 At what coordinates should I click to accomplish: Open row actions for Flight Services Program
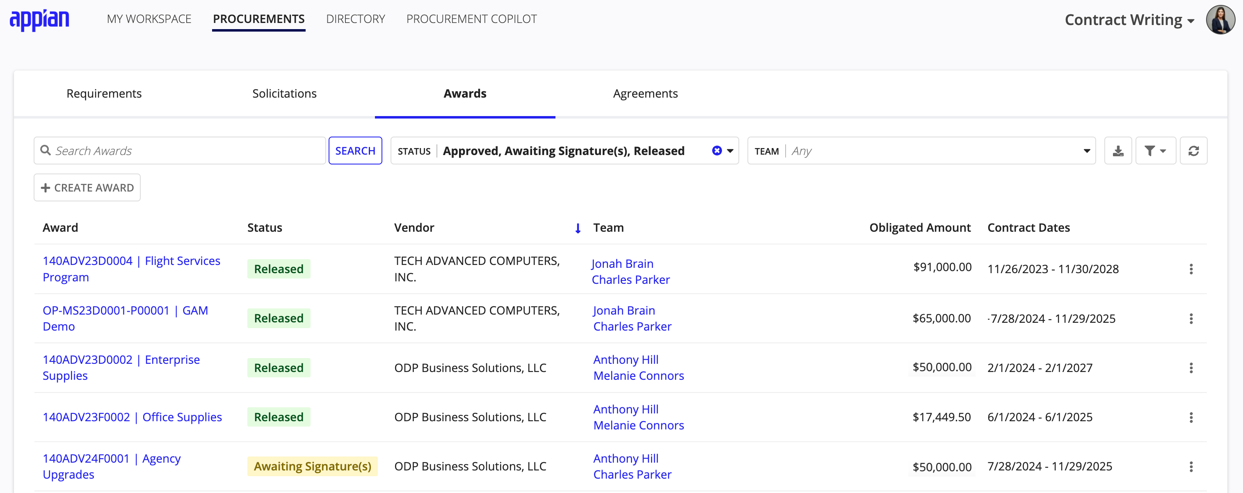(1191, 269)
